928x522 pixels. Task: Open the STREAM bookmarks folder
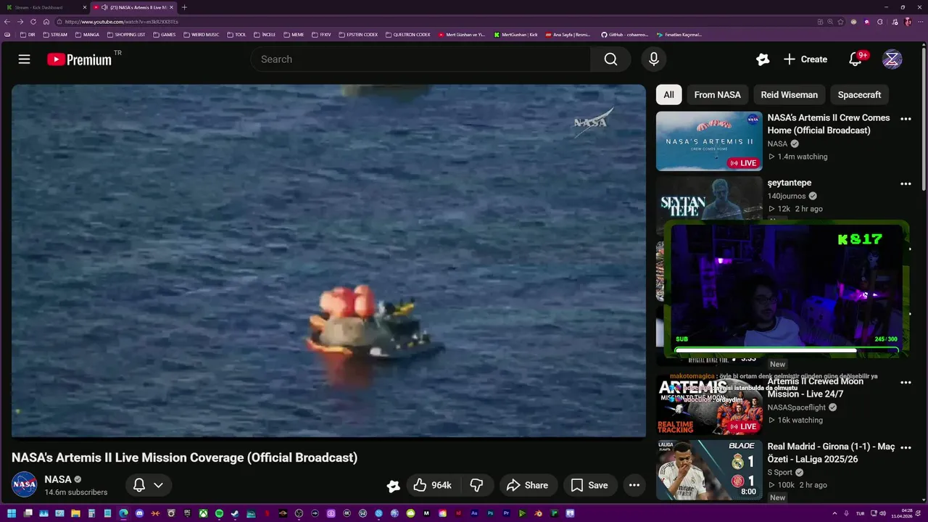coord(55,34)
